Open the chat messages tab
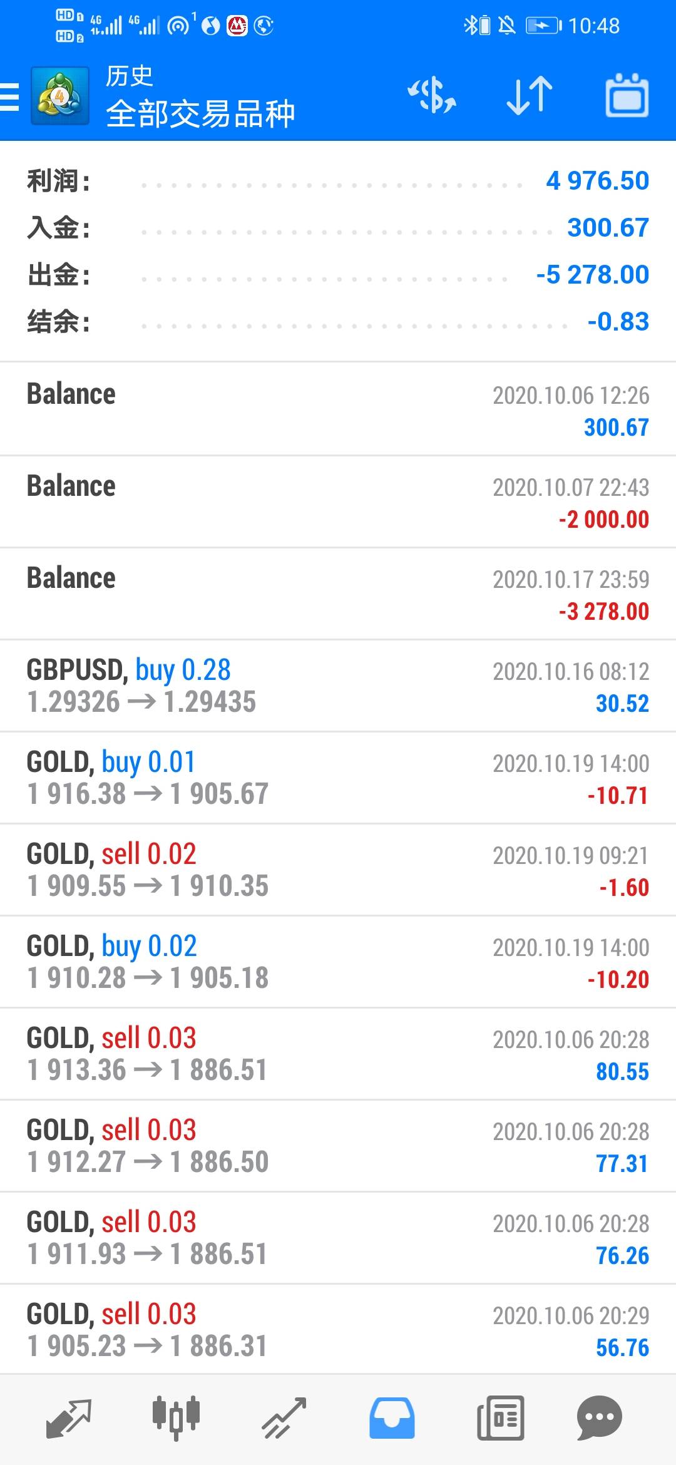The height and width of the screenshot is (1465, 676). (x=599, y=1417)
